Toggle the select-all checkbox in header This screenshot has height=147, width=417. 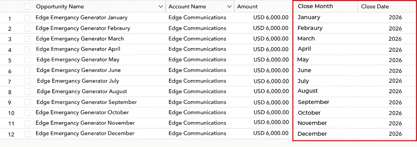coord(27,7)
